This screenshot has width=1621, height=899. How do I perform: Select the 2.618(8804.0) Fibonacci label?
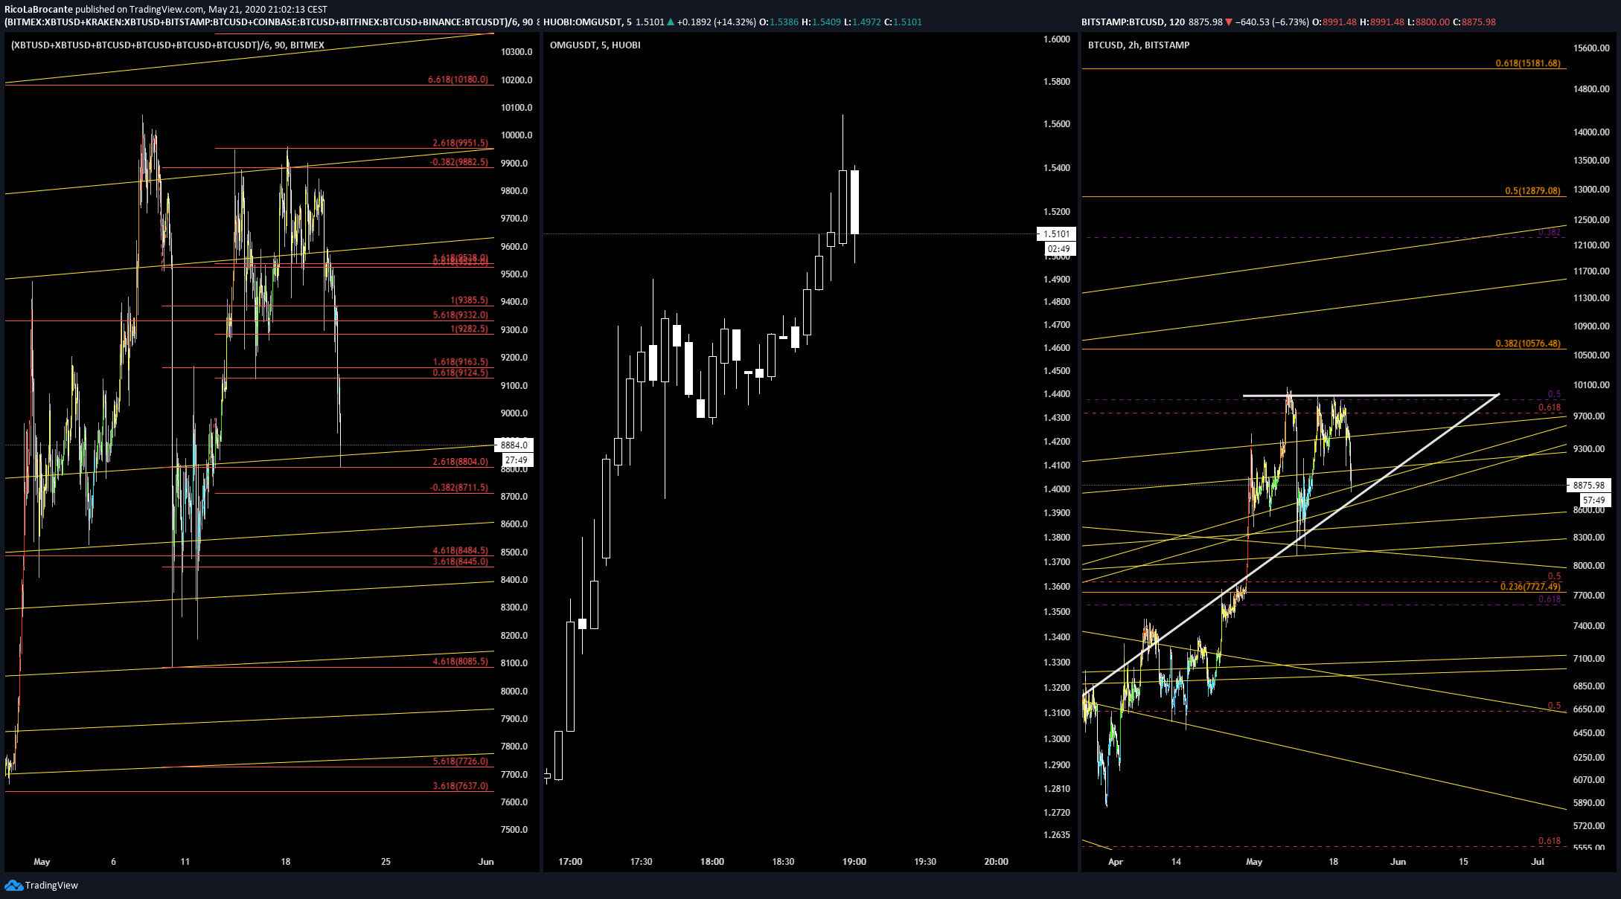(460, 462)
